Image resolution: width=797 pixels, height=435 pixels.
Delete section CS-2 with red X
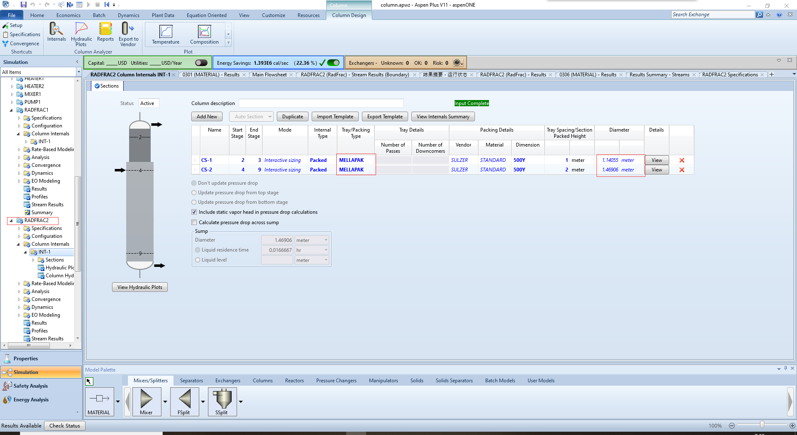(x=682, y=170)
